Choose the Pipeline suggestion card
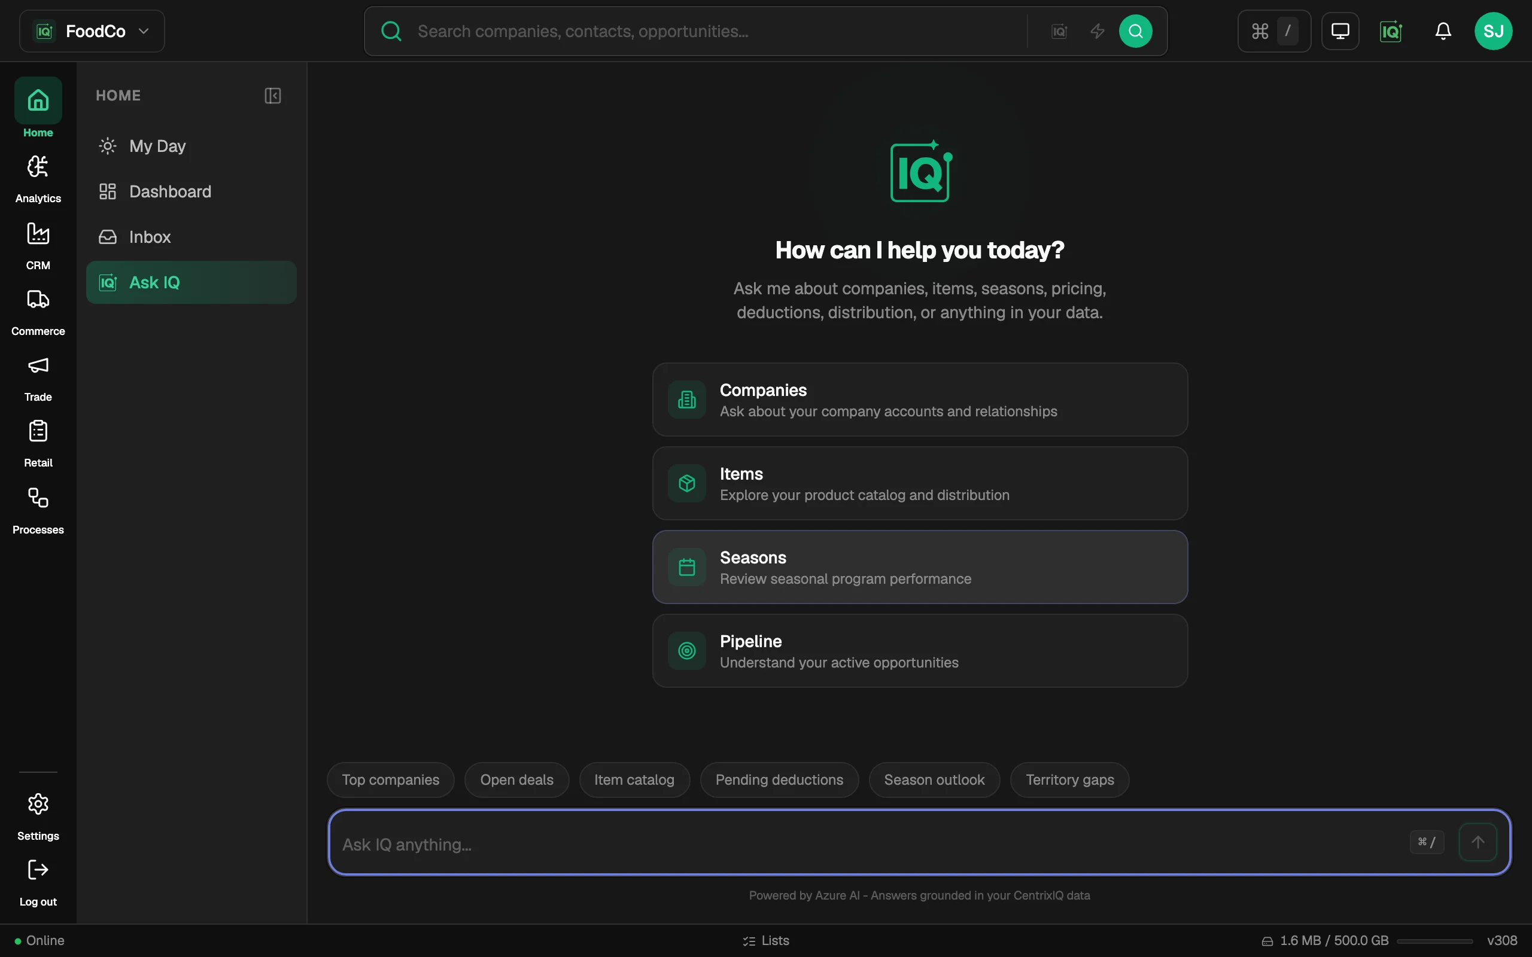The height and width of the screenshot is (957, 1532). point(920,651)
